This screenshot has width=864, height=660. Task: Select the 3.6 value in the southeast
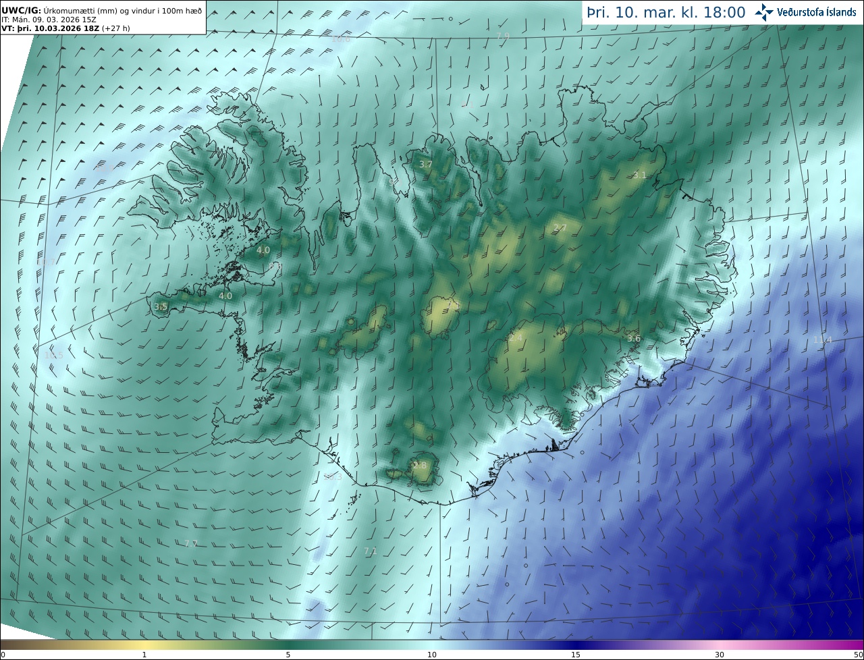(x=633, y=338)
